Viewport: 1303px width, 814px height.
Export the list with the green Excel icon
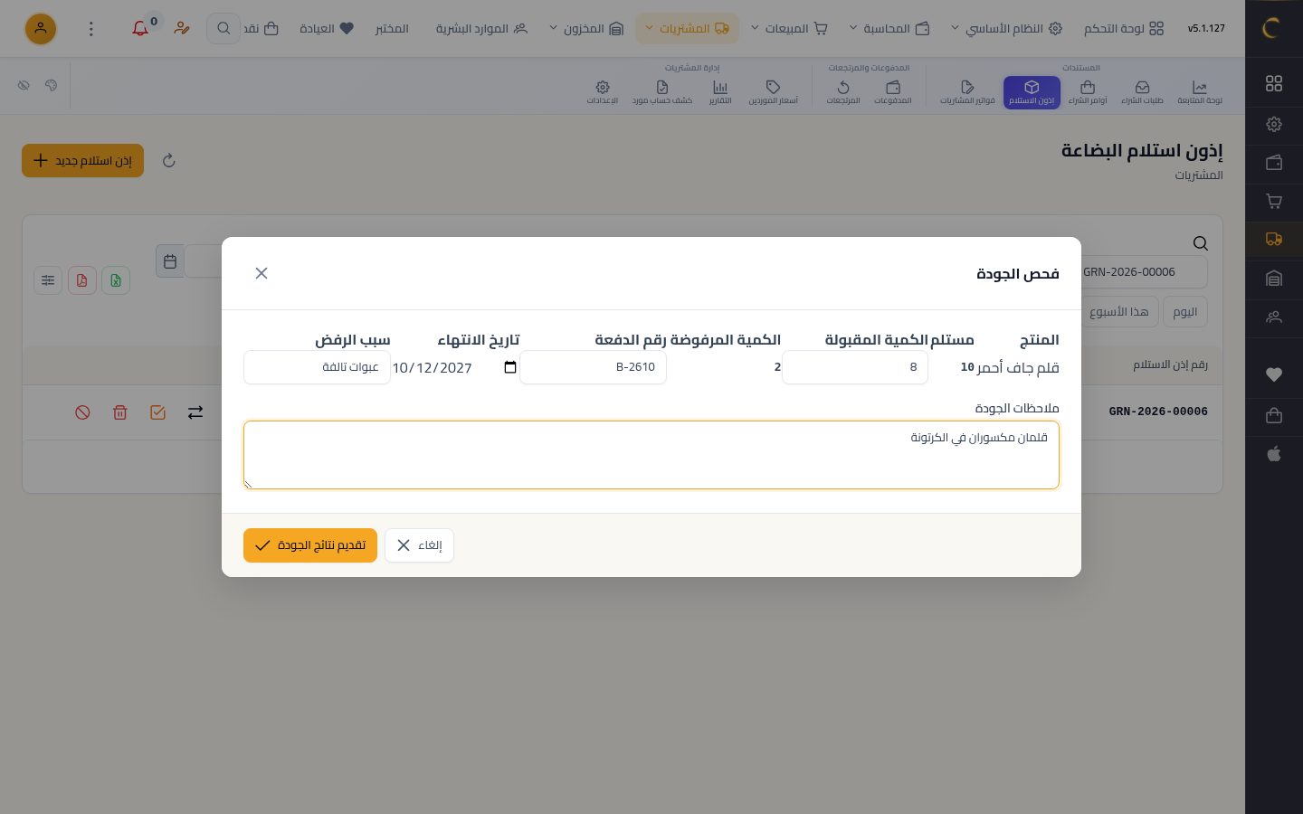116,280
